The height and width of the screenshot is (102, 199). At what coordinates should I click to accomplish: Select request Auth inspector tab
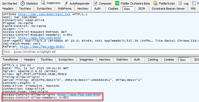pyautogui.click(x=97, y=9)
